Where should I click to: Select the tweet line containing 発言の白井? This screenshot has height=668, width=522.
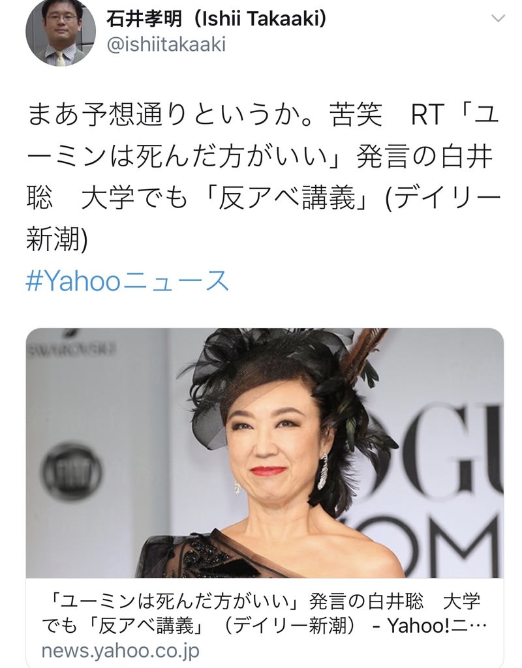(260, 157)
